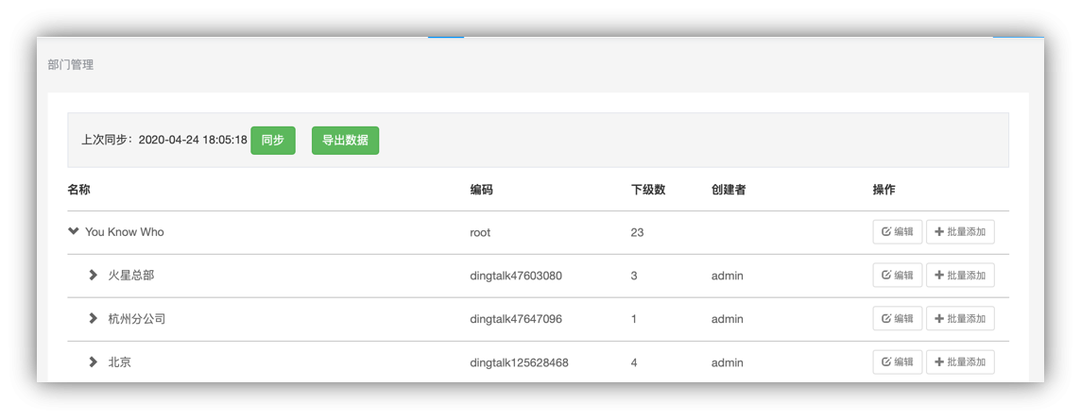
Task: Select the 北京 name text
Action: coord(119,362)
